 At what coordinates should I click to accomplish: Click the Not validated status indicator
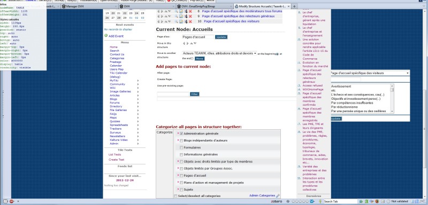coord(398,201)
